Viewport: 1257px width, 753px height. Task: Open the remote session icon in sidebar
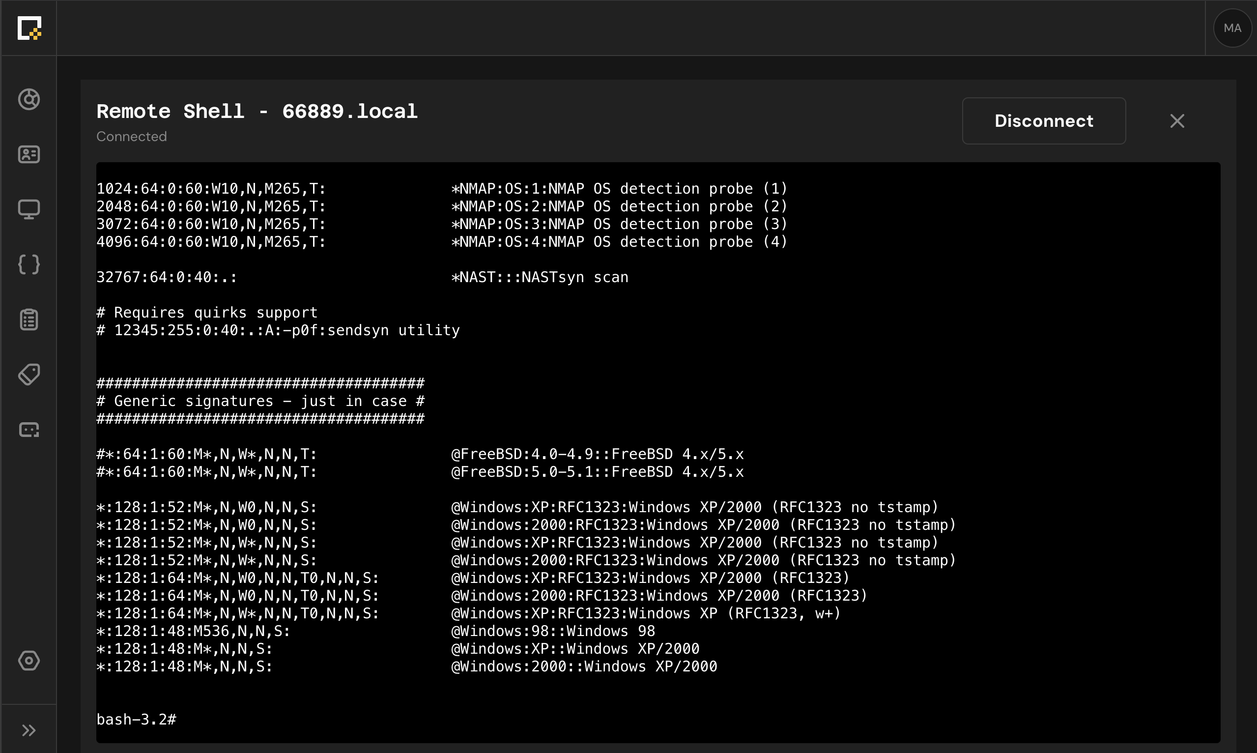point(29,430)
